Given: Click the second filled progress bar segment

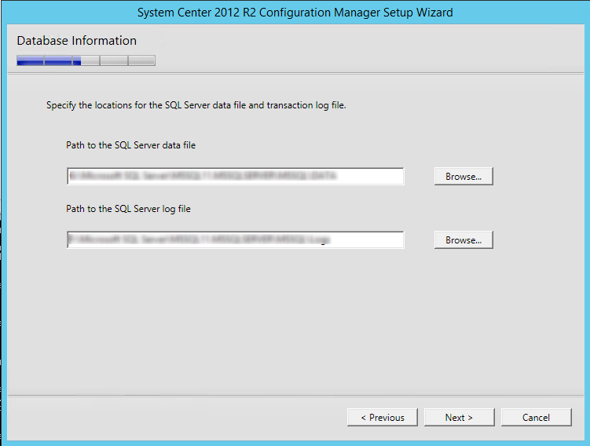Looking at the screenshot, I should 58,60.
